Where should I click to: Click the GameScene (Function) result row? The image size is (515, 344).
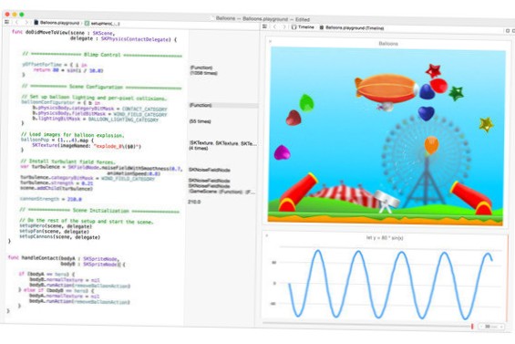pyautogui.click(x=221, y=191)
